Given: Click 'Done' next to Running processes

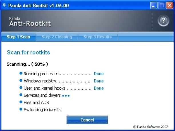Looking at the screenshot, I should pyautogui.click(x=99, y=74).
